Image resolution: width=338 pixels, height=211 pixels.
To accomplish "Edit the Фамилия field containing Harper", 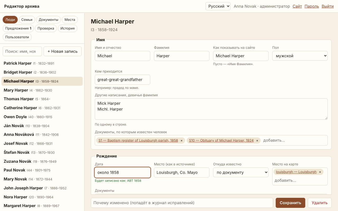I will 182,56.
